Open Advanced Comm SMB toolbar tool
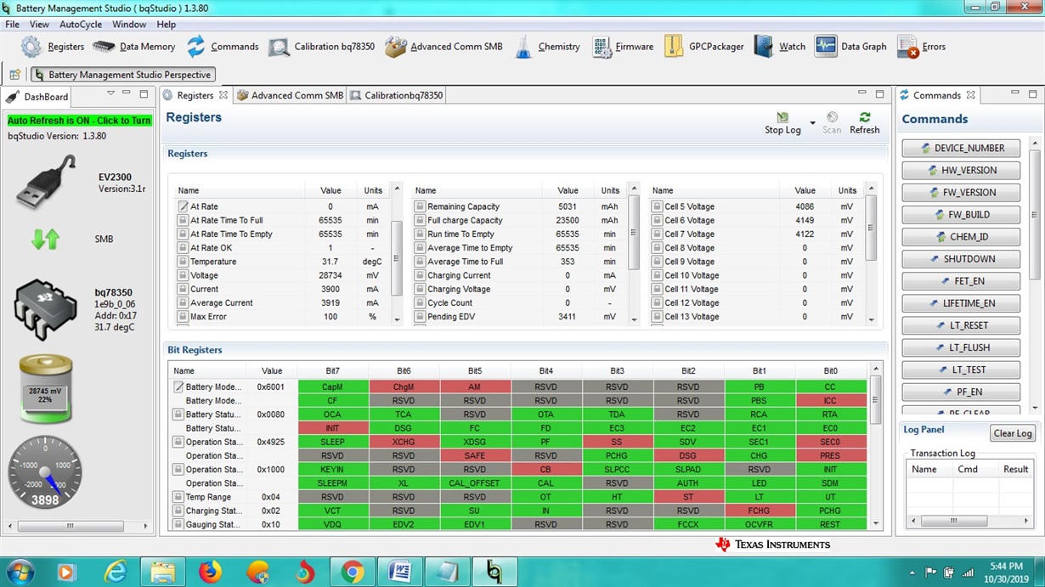1045x587 pixels. pyautogui.click(x=443, y=47)
